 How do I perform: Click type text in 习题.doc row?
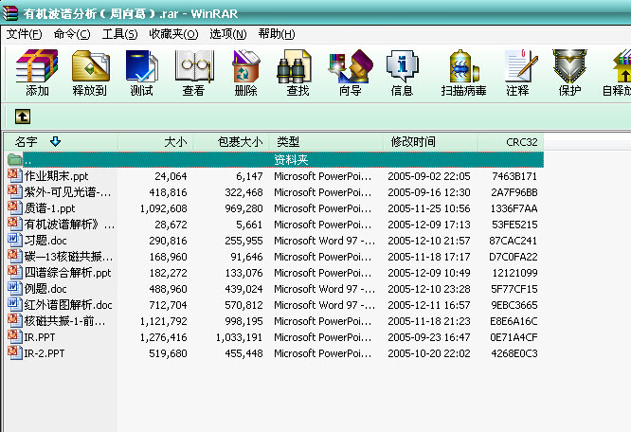pos(324,241)
